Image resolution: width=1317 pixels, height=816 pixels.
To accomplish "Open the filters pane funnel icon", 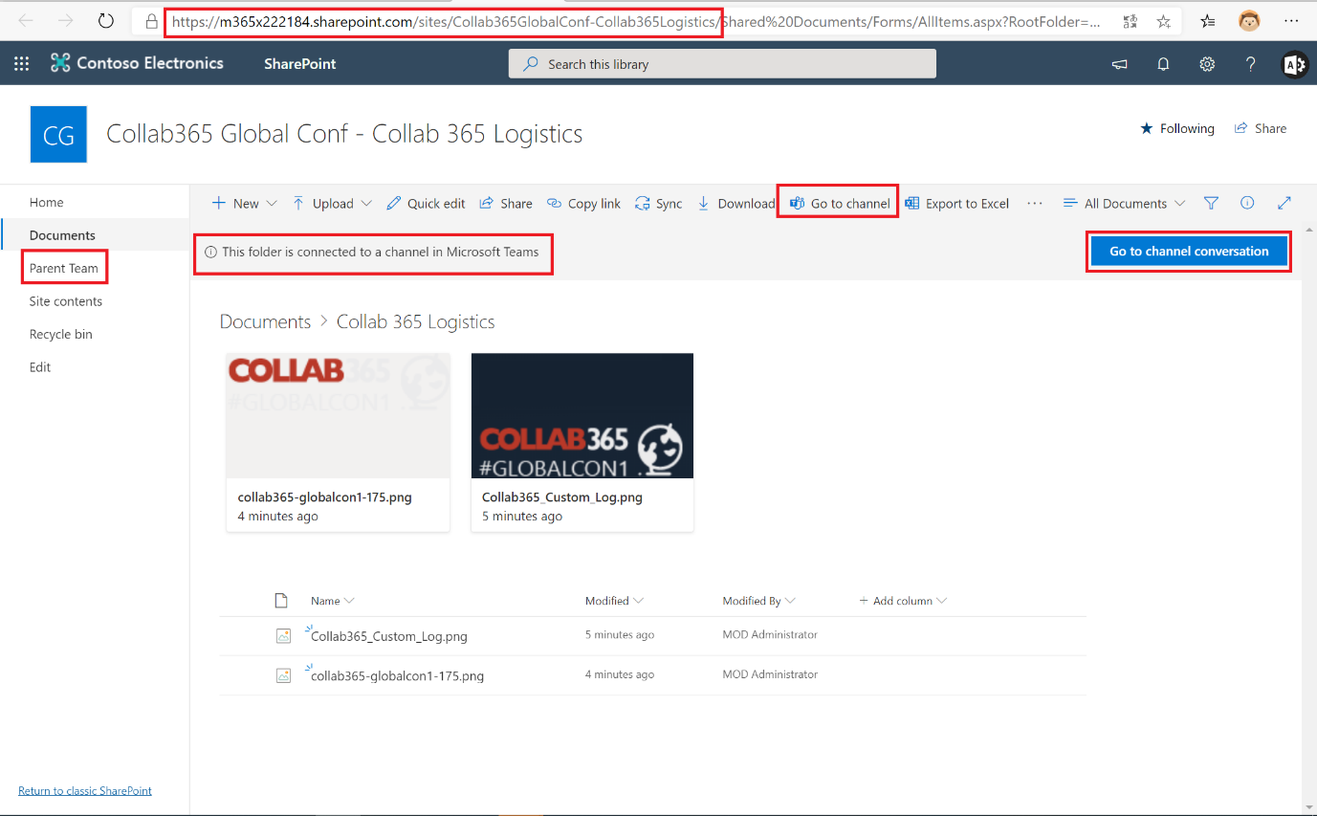I will 1211,203.
